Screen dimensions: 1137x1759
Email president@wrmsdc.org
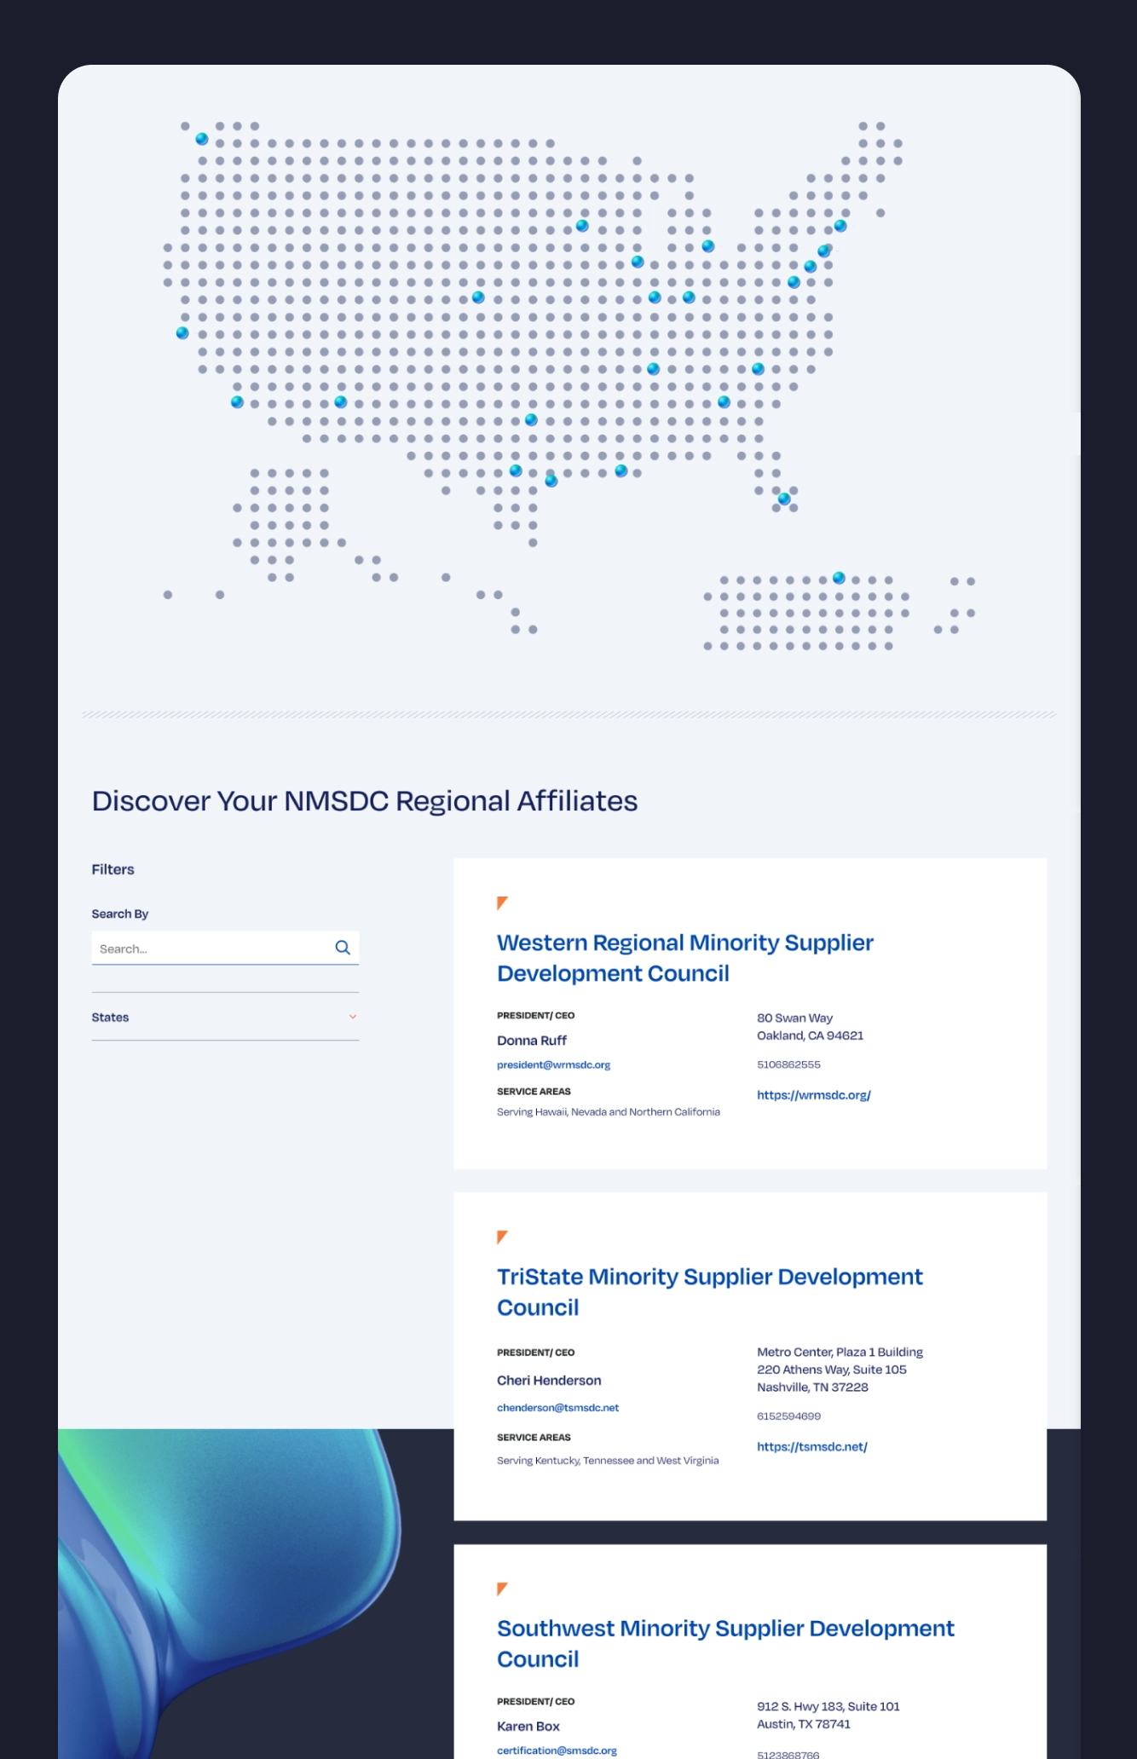coord(553,1064)
